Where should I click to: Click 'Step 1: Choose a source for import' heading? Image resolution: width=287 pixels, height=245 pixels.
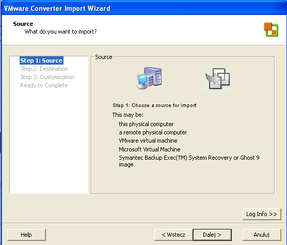pos(154,105)
